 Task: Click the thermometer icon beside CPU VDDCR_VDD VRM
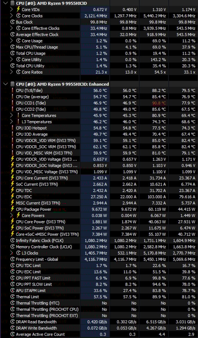pyautogui.click(x=12, y=140)
